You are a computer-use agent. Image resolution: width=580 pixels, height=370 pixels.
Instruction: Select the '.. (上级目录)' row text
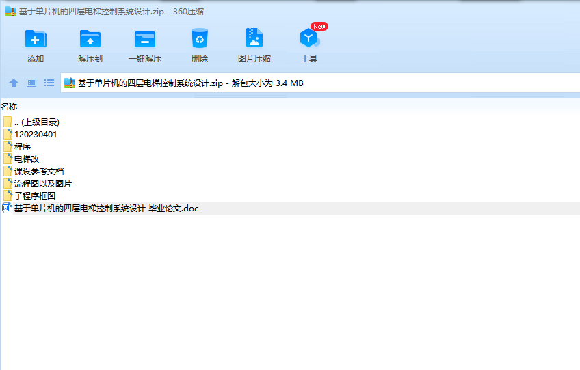tap(37, 122)
